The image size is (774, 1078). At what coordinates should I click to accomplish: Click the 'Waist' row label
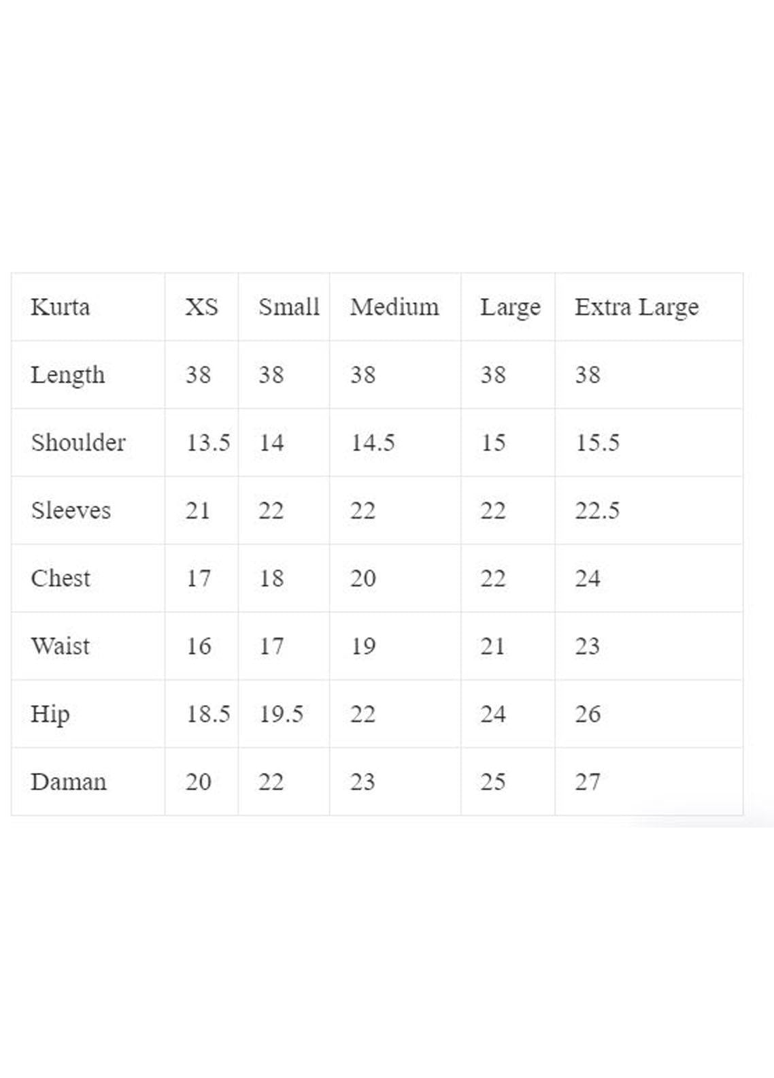click(61, 646)
